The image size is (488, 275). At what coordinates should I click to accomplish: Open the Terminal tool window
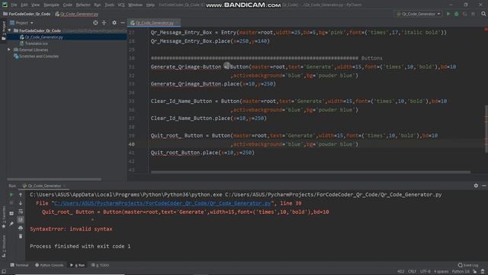19,265
